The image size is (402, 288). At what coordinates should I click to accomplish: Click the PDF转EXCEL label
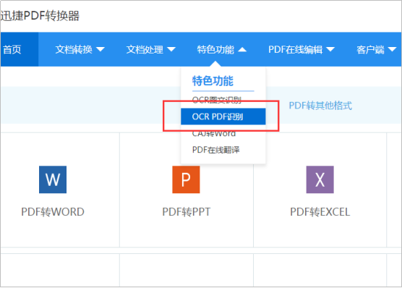(x=320, y=212)
